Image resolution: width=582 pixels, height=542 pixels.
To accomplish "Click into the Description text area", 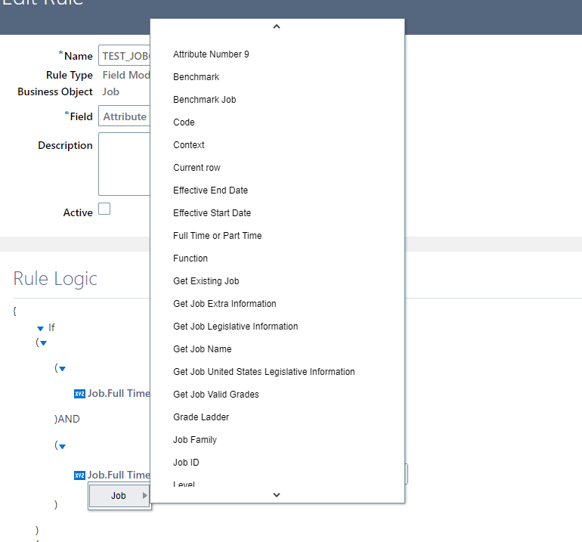I will tap(125, 164).
